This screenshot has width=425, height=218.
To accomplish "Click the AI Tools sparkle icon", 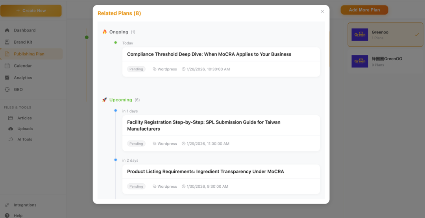I will coord(10,139).
